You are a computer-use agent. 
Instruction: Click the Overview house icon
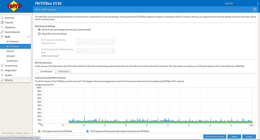[2, 18]
